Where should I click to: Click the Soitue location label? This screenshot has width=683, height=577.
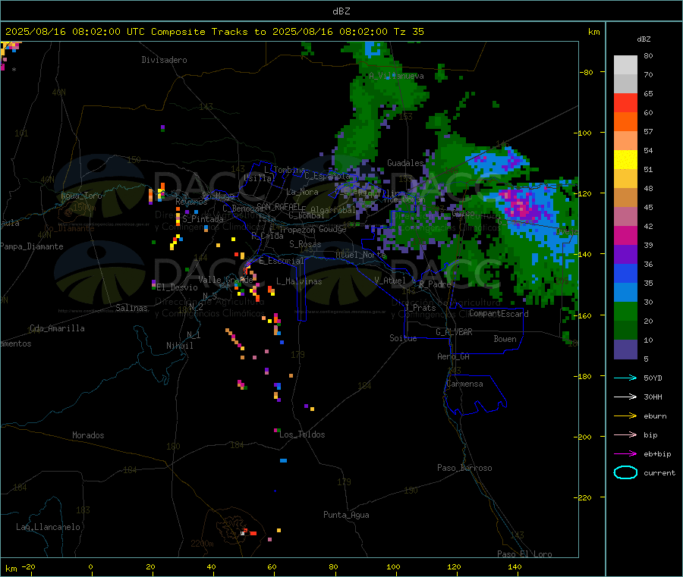(403, 338)
